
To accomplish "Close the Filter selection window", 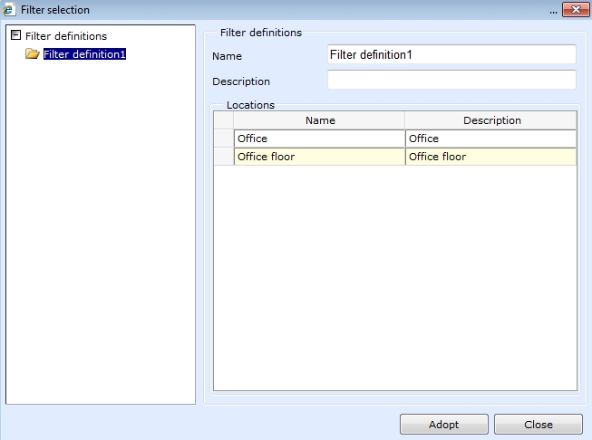I will point(572,10).
